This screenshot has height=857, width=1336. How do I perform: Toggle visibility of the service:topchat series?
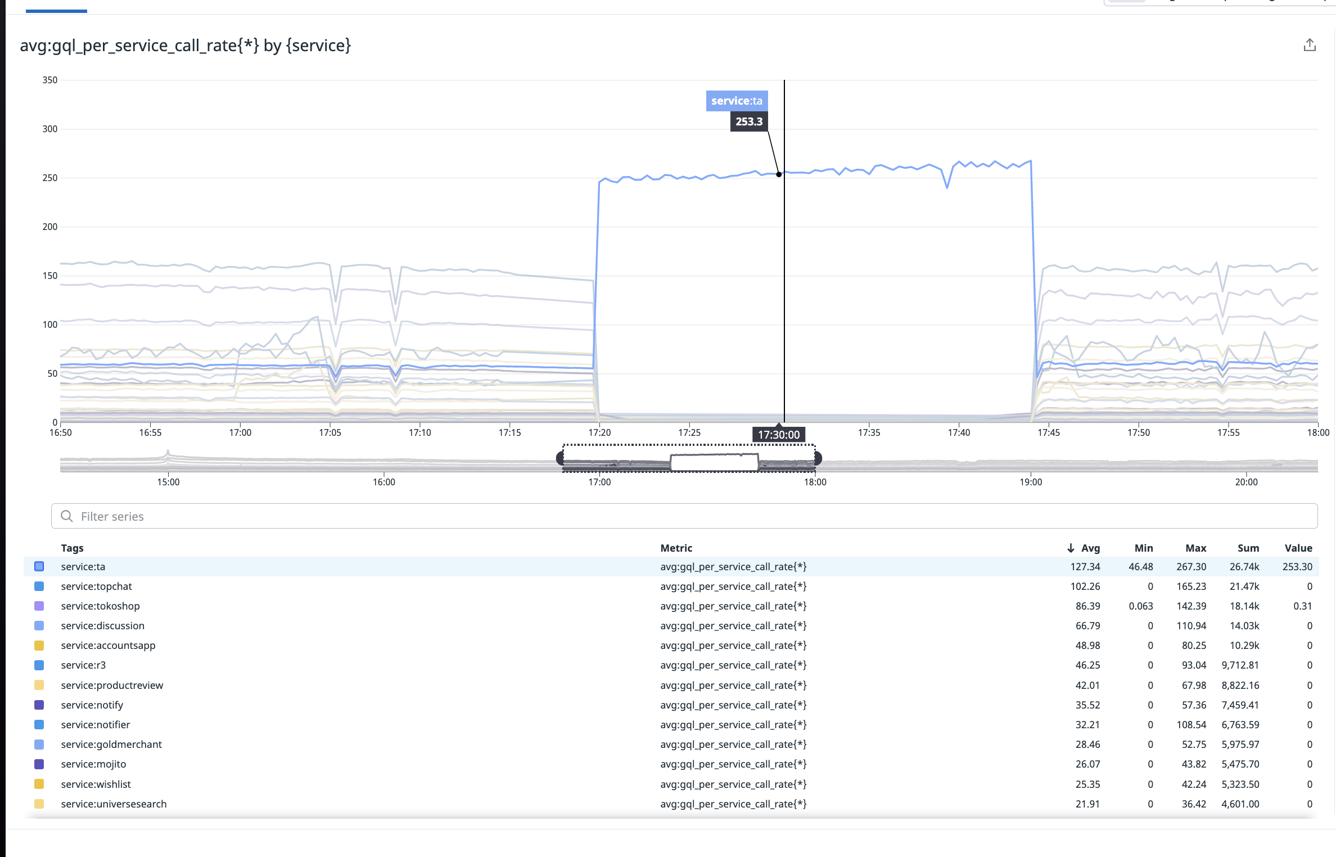(39, 586)
